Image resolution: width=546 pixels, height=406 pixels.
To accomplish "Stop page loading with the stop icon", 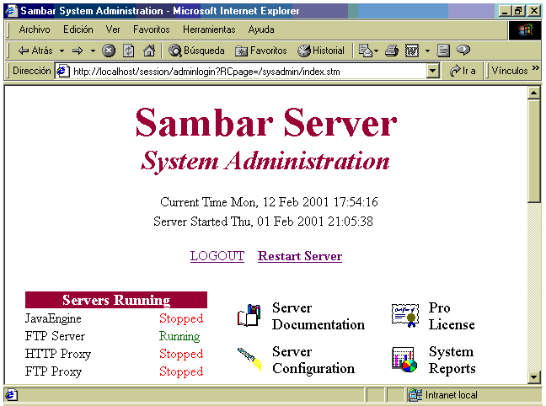I will click(x=109, y=51).
